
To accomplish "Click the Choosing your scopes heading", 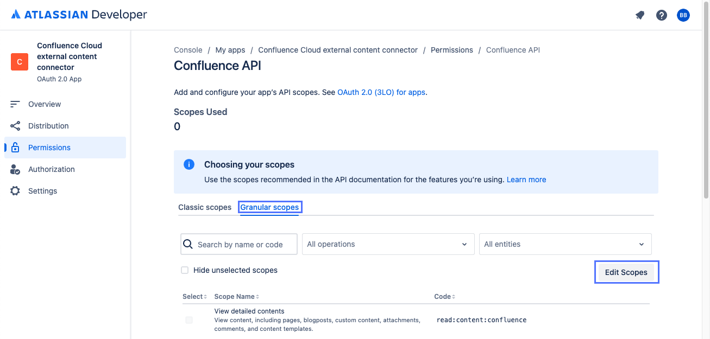I will coord(249,164).
